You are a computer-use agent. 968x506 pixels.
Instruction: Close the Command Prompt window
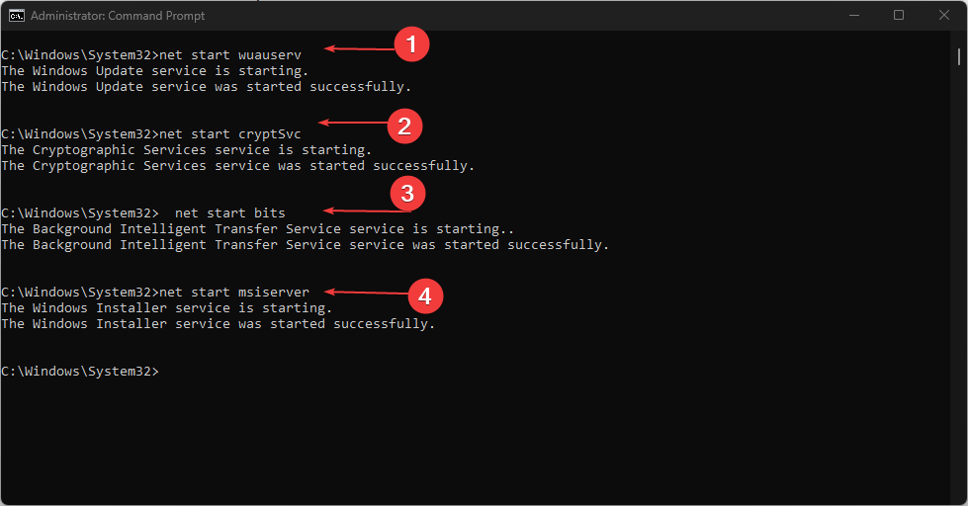point(942,15)
